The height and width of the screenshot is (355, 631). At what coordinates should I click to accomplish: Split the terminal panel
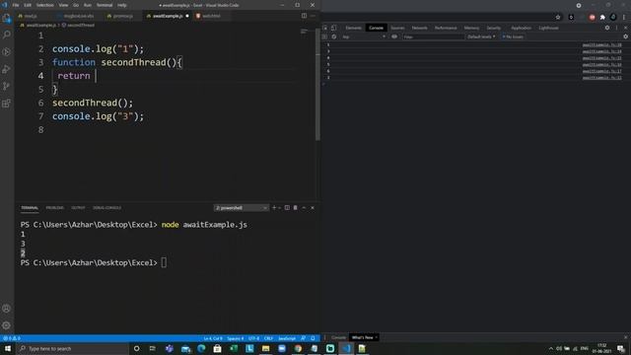(287, 208)
